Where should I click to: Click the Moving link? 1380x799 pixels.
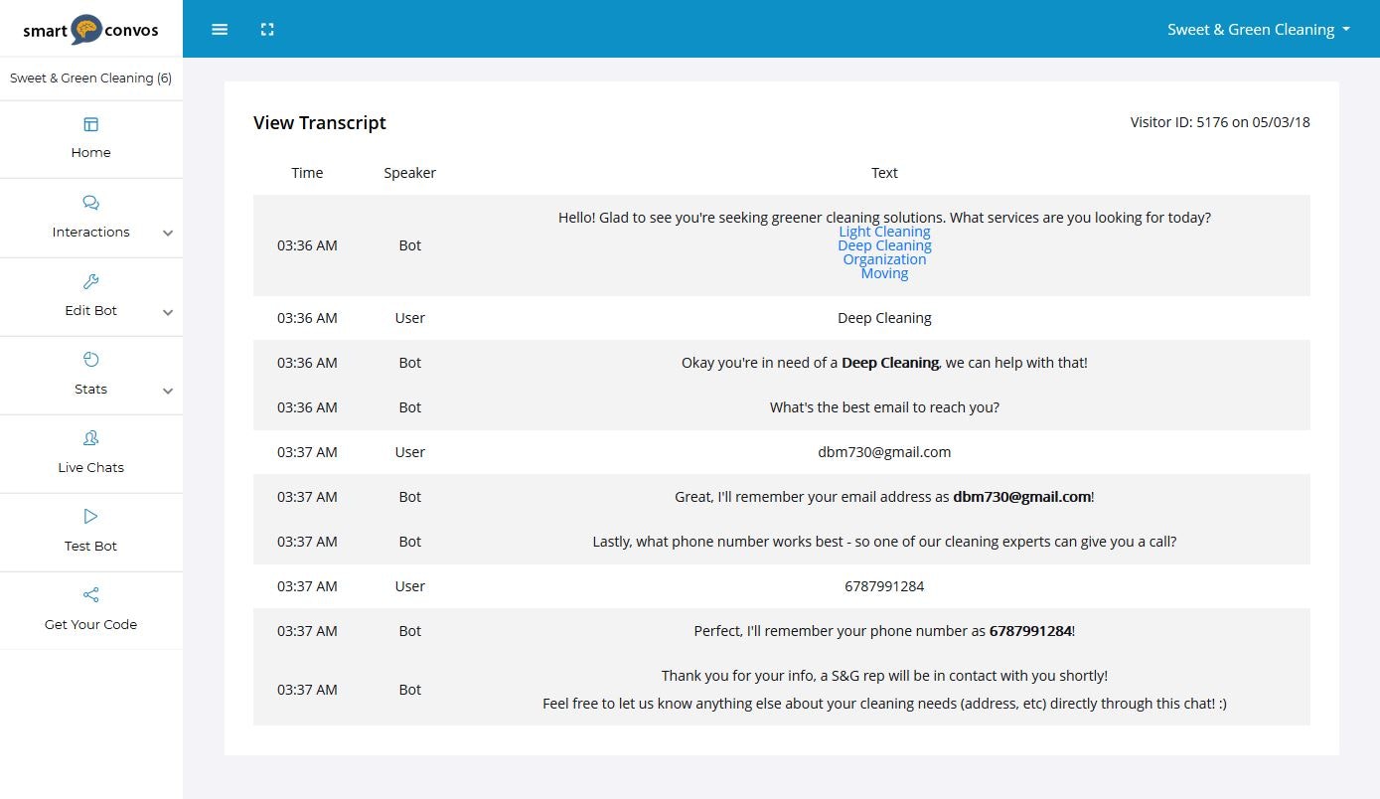pos(884,273)
